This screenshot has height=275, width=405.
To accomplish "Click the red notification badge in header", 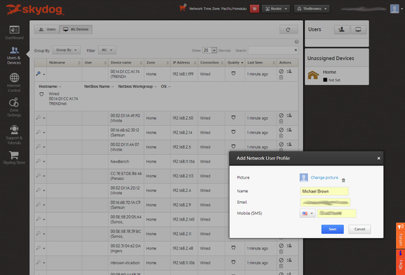I will click(254, 9).
